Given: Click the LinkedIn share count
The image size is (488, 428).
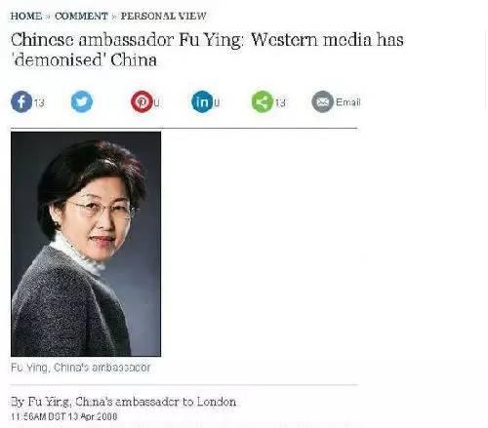Looking at the screenshot, I should pos(217,103).
